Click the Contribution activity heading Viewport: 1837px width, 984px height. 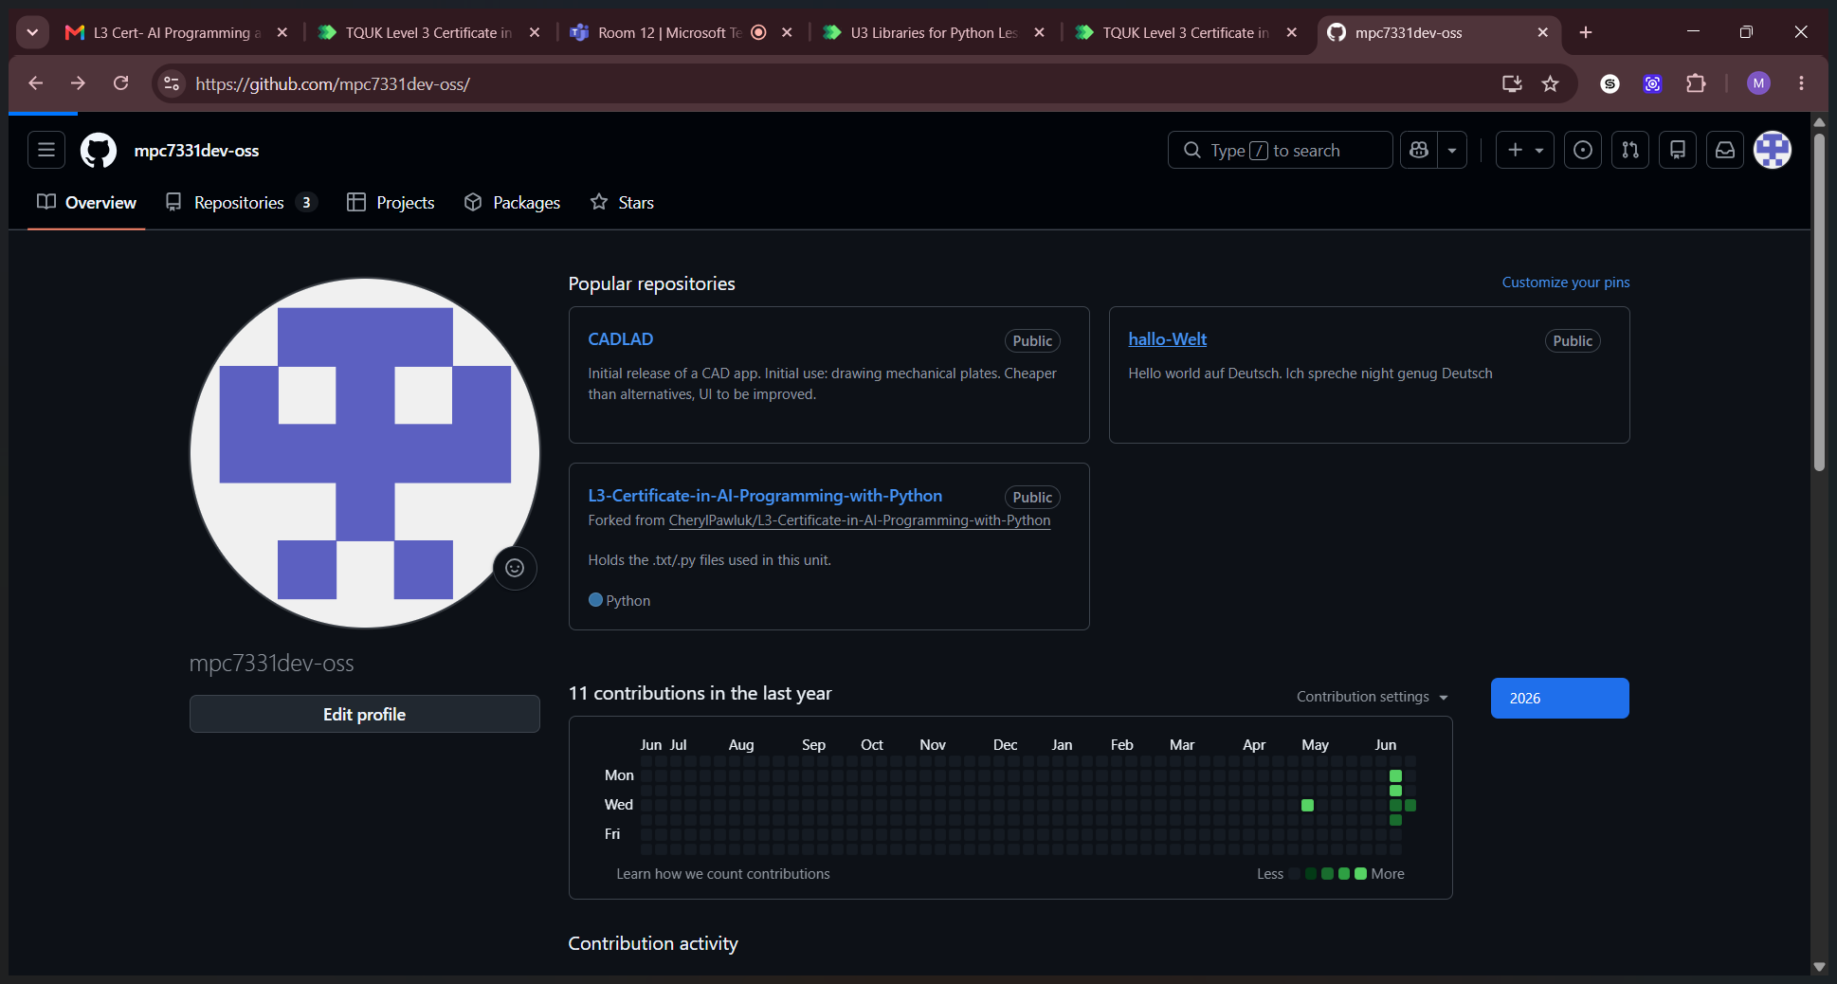pyautogui.click(x=653, y=943)
